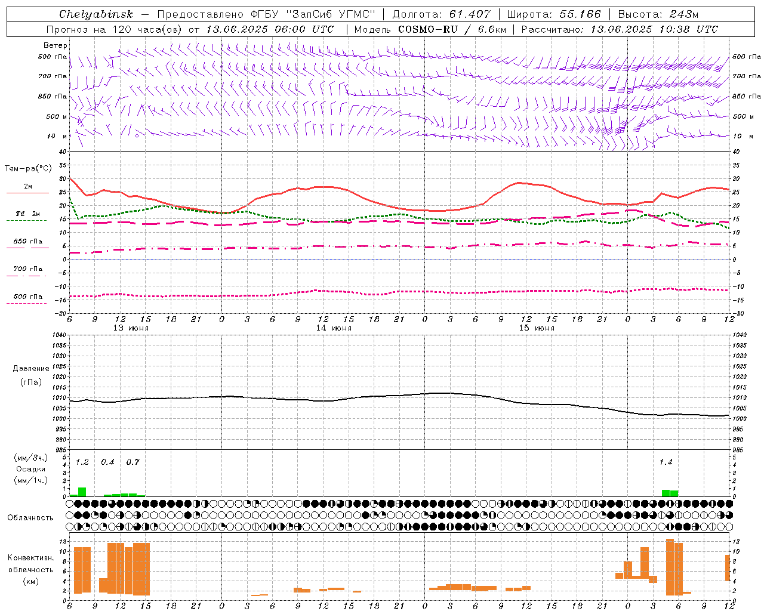
Task: Click the 'Осадки' precipitation label
Action: [x=30, y=469]
